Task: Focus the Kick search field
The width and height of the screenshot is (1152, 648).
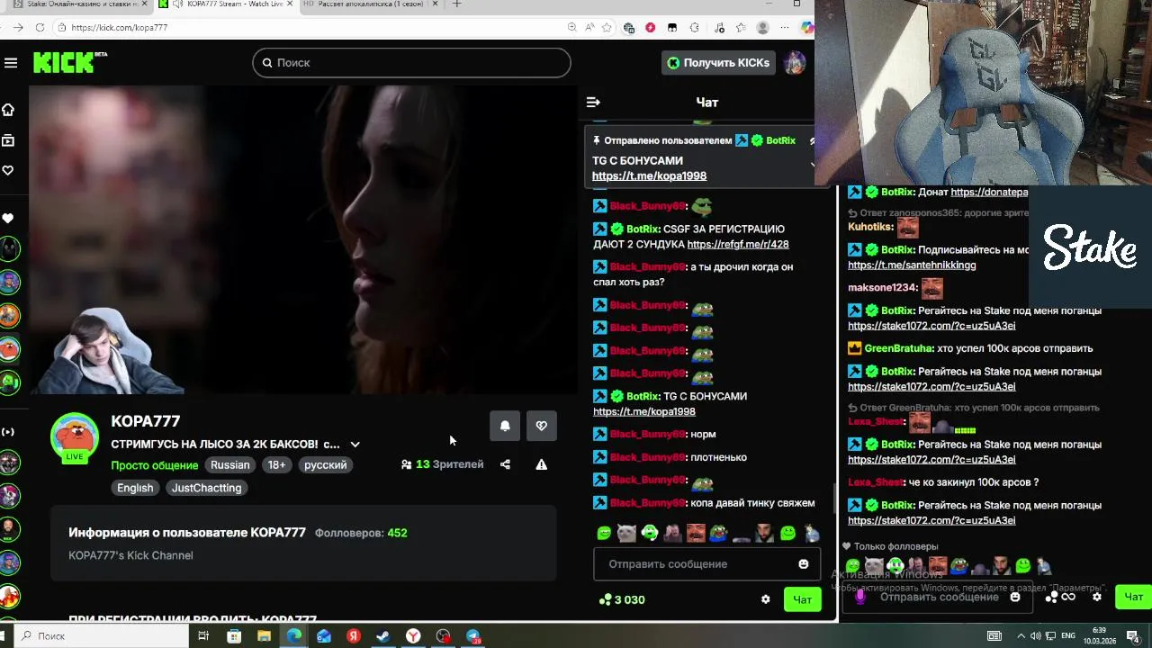Action: tap(411, 62)
